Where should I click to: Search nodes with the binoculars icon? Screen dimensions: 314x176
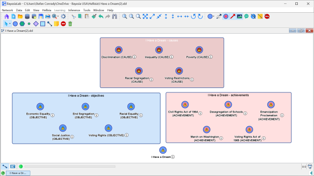pyautogui.click(x=114, y=17)
